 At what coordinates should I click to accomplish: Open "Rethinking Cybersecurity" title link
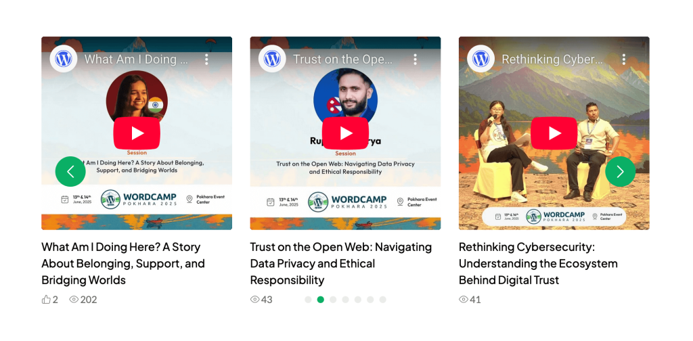tap(538, 263)
